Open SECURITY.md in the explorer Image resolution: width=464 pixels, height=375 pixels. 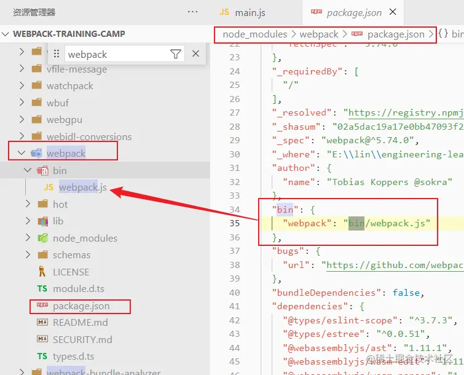click(82, 339)
